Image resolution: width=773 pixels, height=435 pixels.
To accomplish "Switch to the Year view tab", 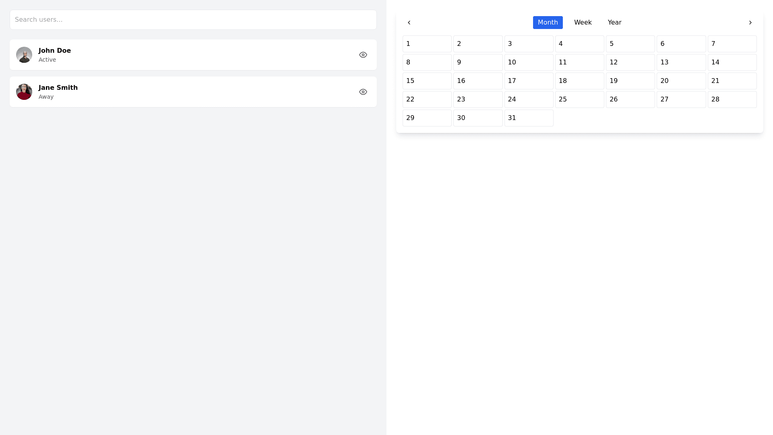I will (614, 23).
